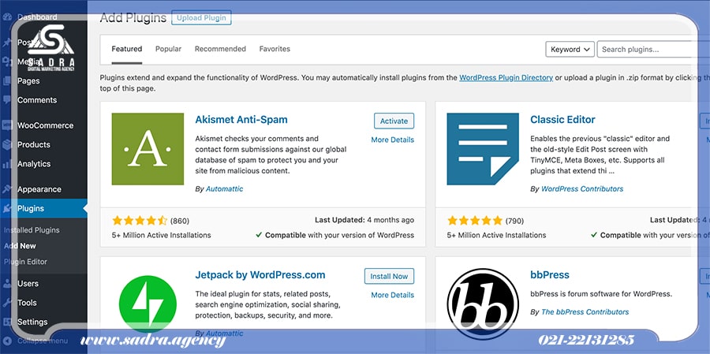Viewport: 710px width, 354px height.
Task: Click the Akismet compatibility checkmark icon
Action: click(259, 235)
